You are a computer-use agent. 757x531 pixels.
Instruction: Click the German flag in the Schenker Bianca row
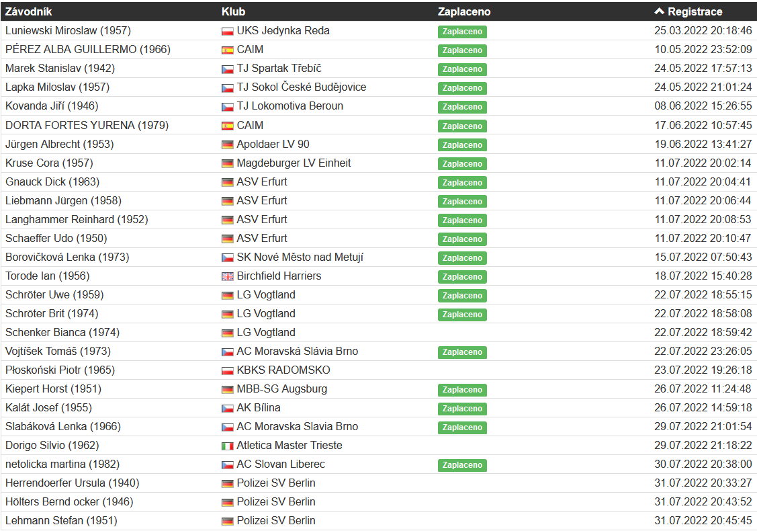pos(228,334)
